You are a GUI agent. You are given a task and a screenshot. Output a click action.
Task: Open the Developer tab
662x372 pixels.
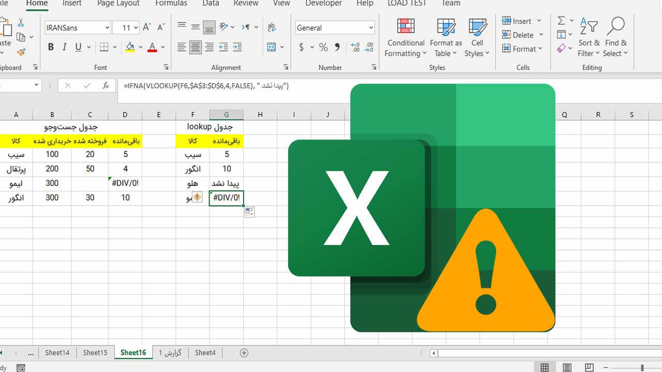click(x=324, y=3)
